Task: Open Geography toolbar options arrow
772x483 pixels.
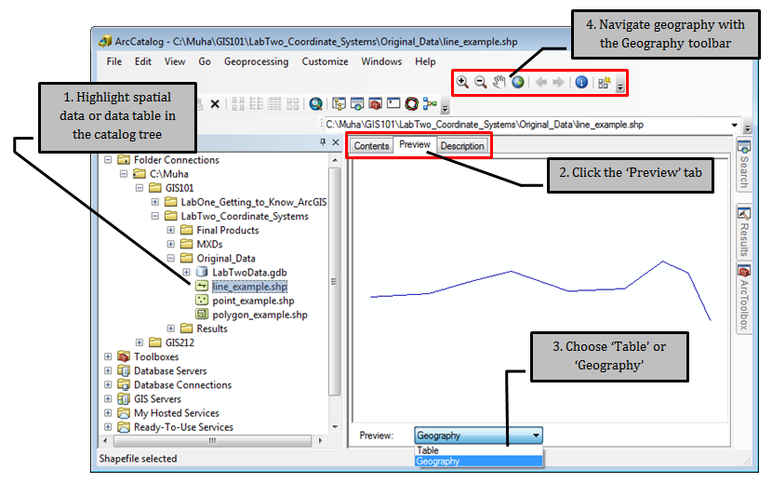Action: (620, 87)
